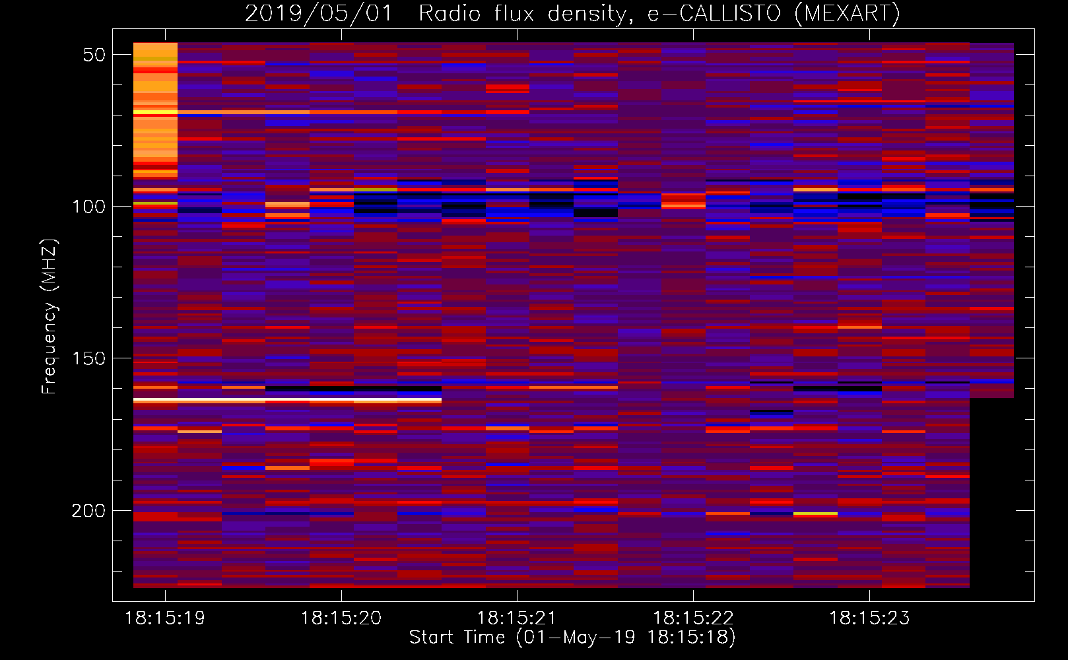Select the 100 frequency tick label
This screenshot has height=660, width=1068.
tap(88, 207)
